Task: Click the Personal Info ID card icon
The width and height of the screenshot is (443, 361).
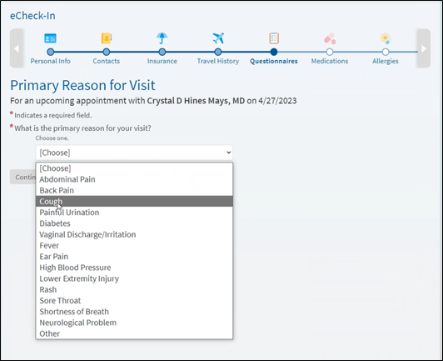Action: point(50,38)
